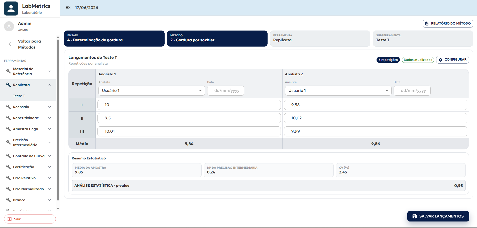Viewport: 477px width, 228px height.
Task: Select the Método Gordura por soxhlet card
Action: click(217, 39)
